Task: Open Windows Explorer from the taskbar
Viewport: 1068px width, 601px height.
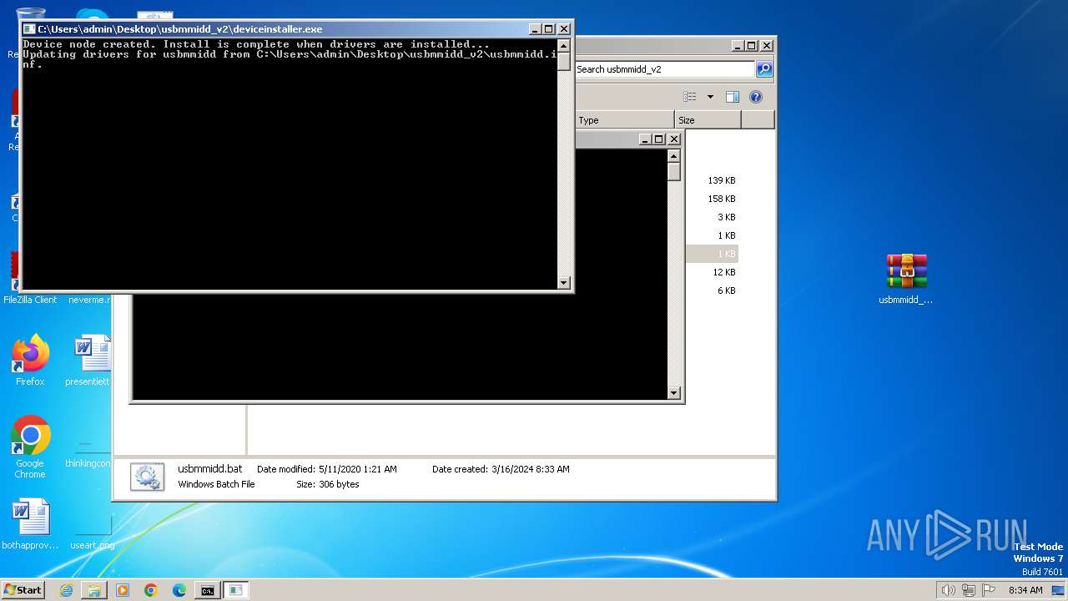Action: (94, 590)
